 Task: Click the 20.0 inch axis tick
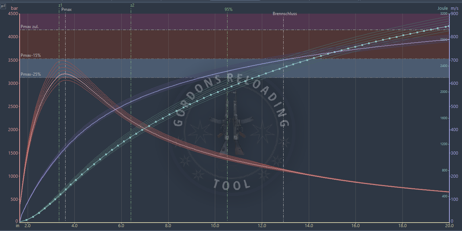[449, 226]
